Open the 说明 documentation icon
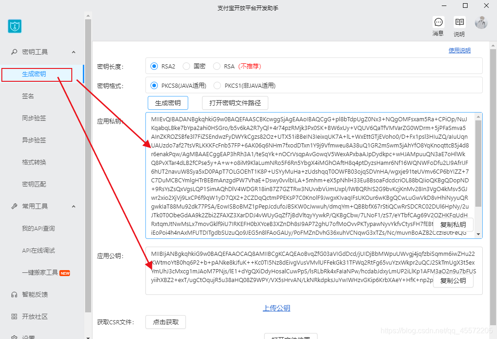Viewport: 497px width, 339px height. click(x=460, y=22)
